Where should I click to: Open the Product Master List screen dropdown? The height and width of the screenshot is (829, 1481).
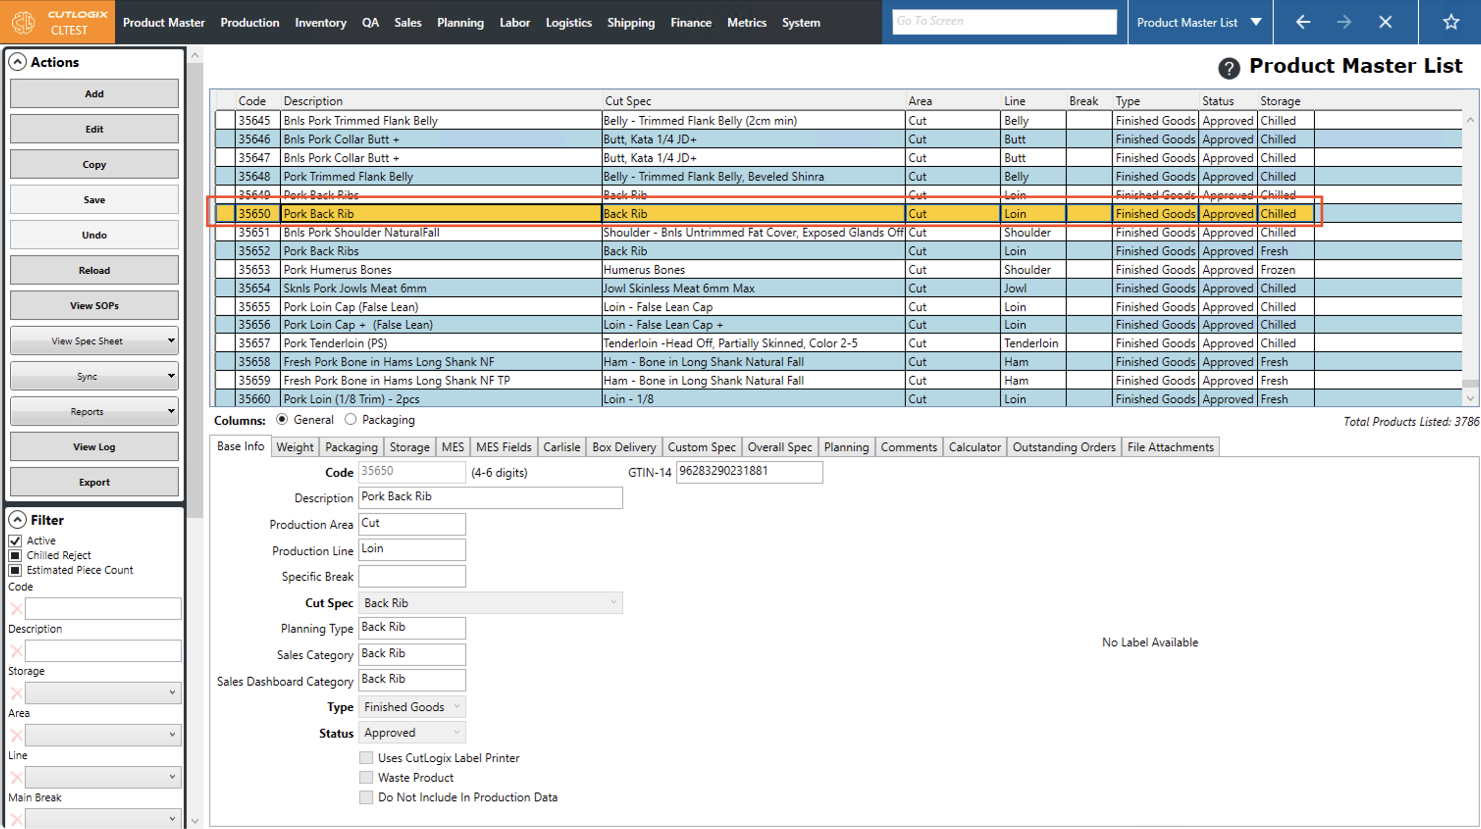pos(1257,23)
